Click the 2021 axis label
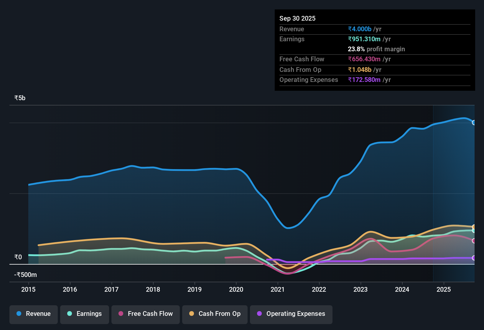This screenshot has width=484, height=330. (x=277, y=290)
